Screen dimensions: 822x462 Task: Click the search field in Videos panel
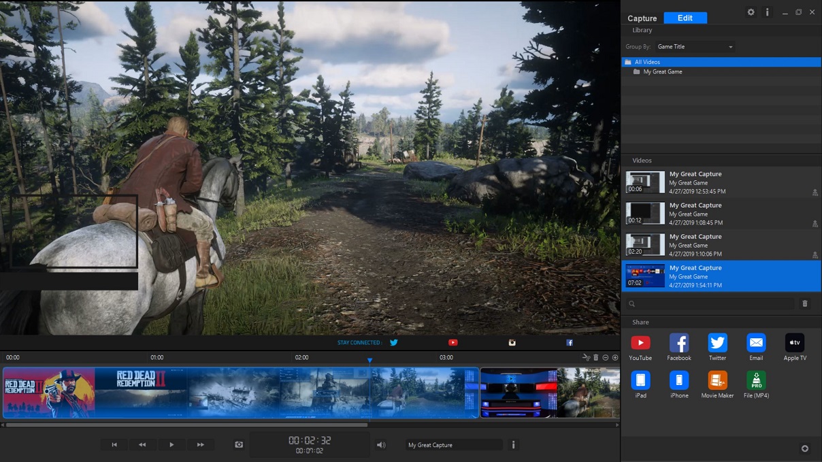tap(710, 303)
